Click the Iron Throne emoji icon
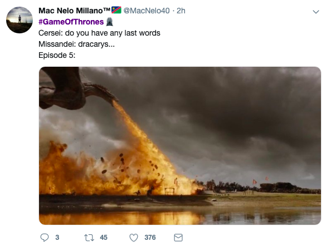 tap(110, 22)
